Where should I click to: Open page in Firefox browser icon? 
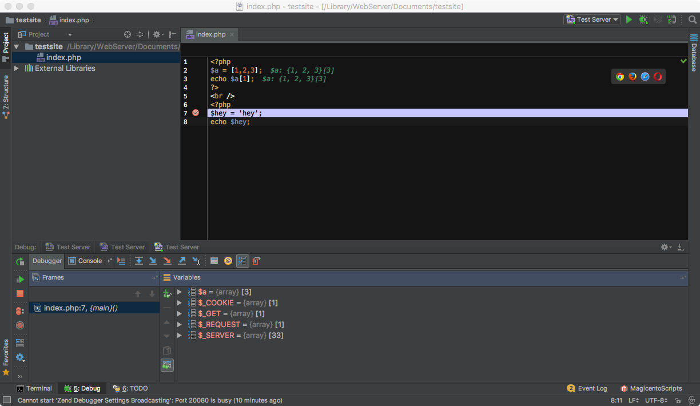(633, 77)
